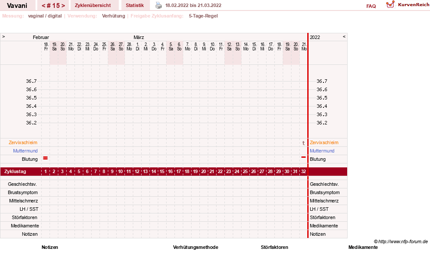Image resolution: width=430 pixels, height=273 pixels.
Task: Click date range 18.02.2022 bis 21.03.2022
Action: (193, 6)
